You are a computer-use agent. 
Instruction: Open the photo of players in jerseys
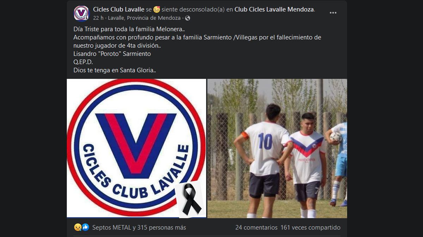click(x=277, y=148)
